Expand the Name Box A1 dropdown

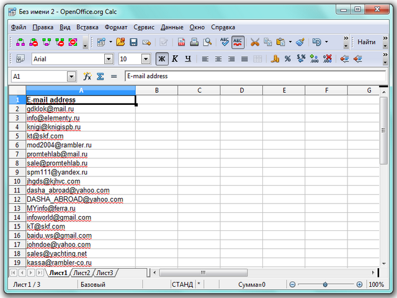click(x=72, y=76)
